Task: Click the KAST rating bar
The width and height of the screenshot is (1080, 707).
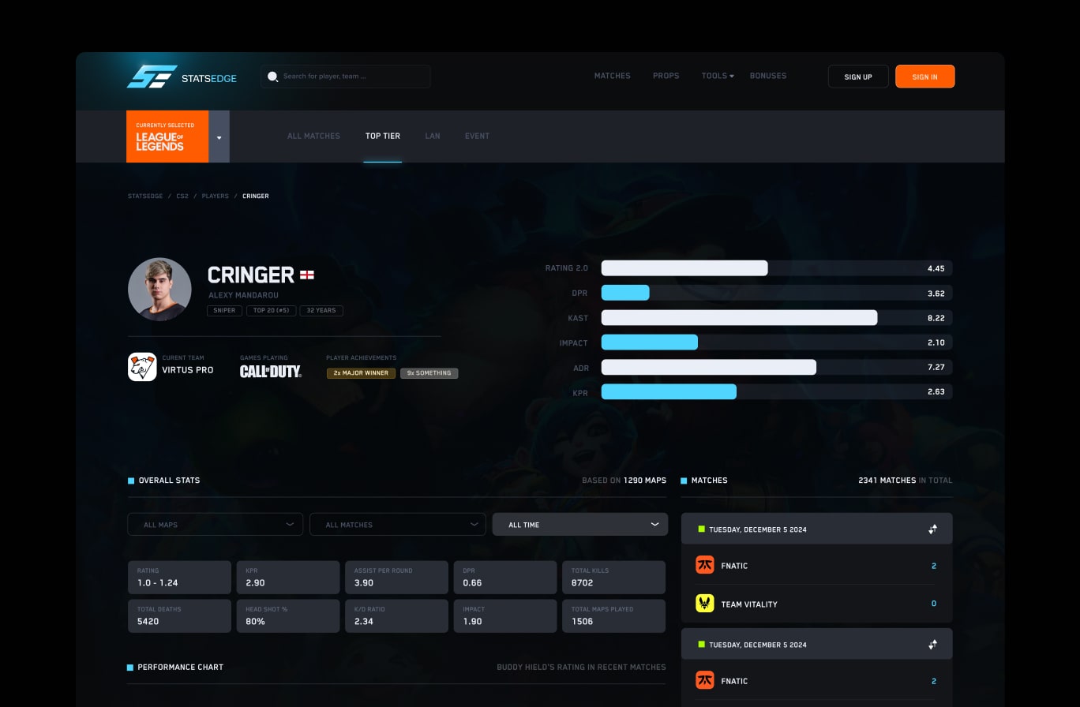Action: (x=739, y=317)
